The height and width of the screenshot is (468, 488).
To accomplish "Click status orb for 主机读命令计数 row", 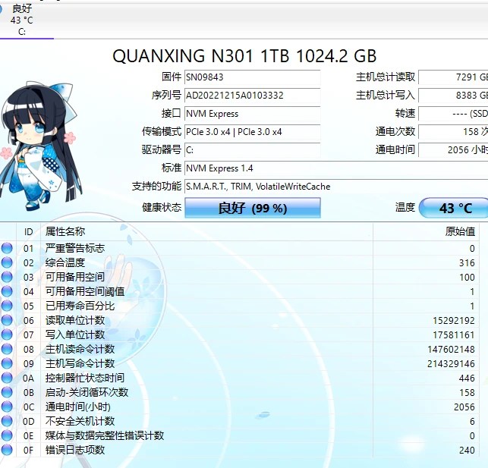I will (7, 349).
